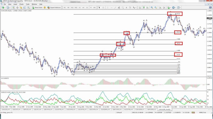
Task: Toggle the chart shift button
Action: tap(164, 8)
